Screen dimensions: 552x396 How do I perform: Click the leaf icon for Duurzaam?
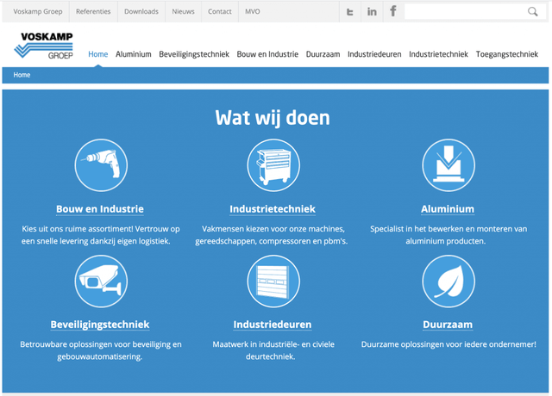448,282
